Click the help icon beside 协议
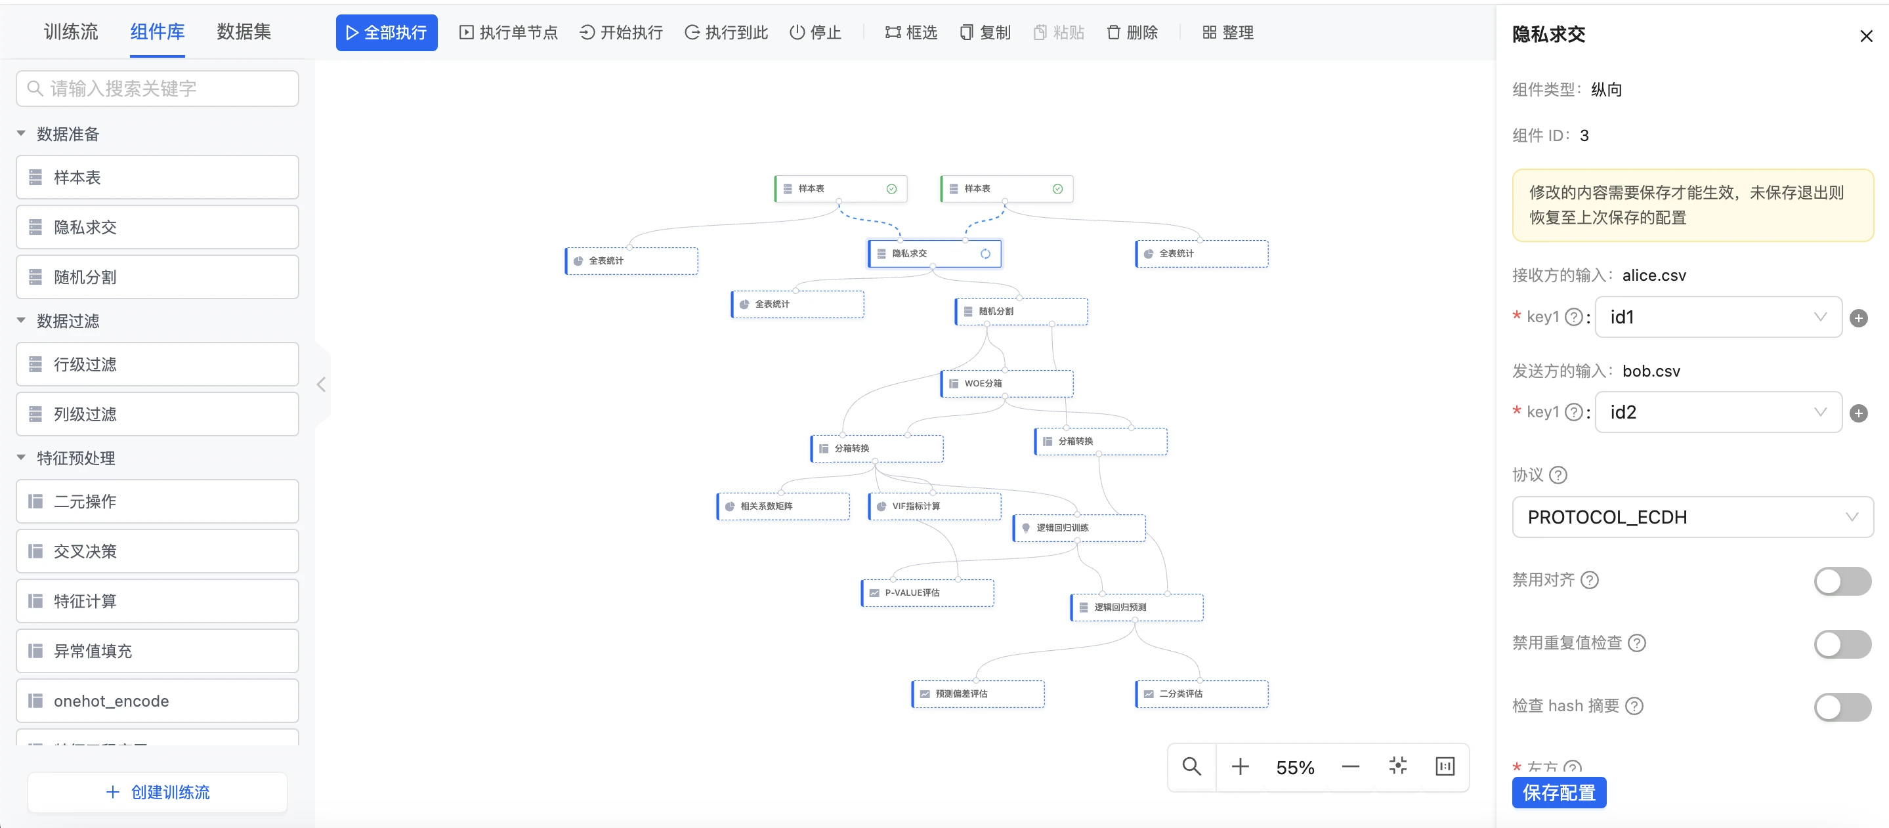The width and height of the screenshot is (1889, 828). (1558, 475)
